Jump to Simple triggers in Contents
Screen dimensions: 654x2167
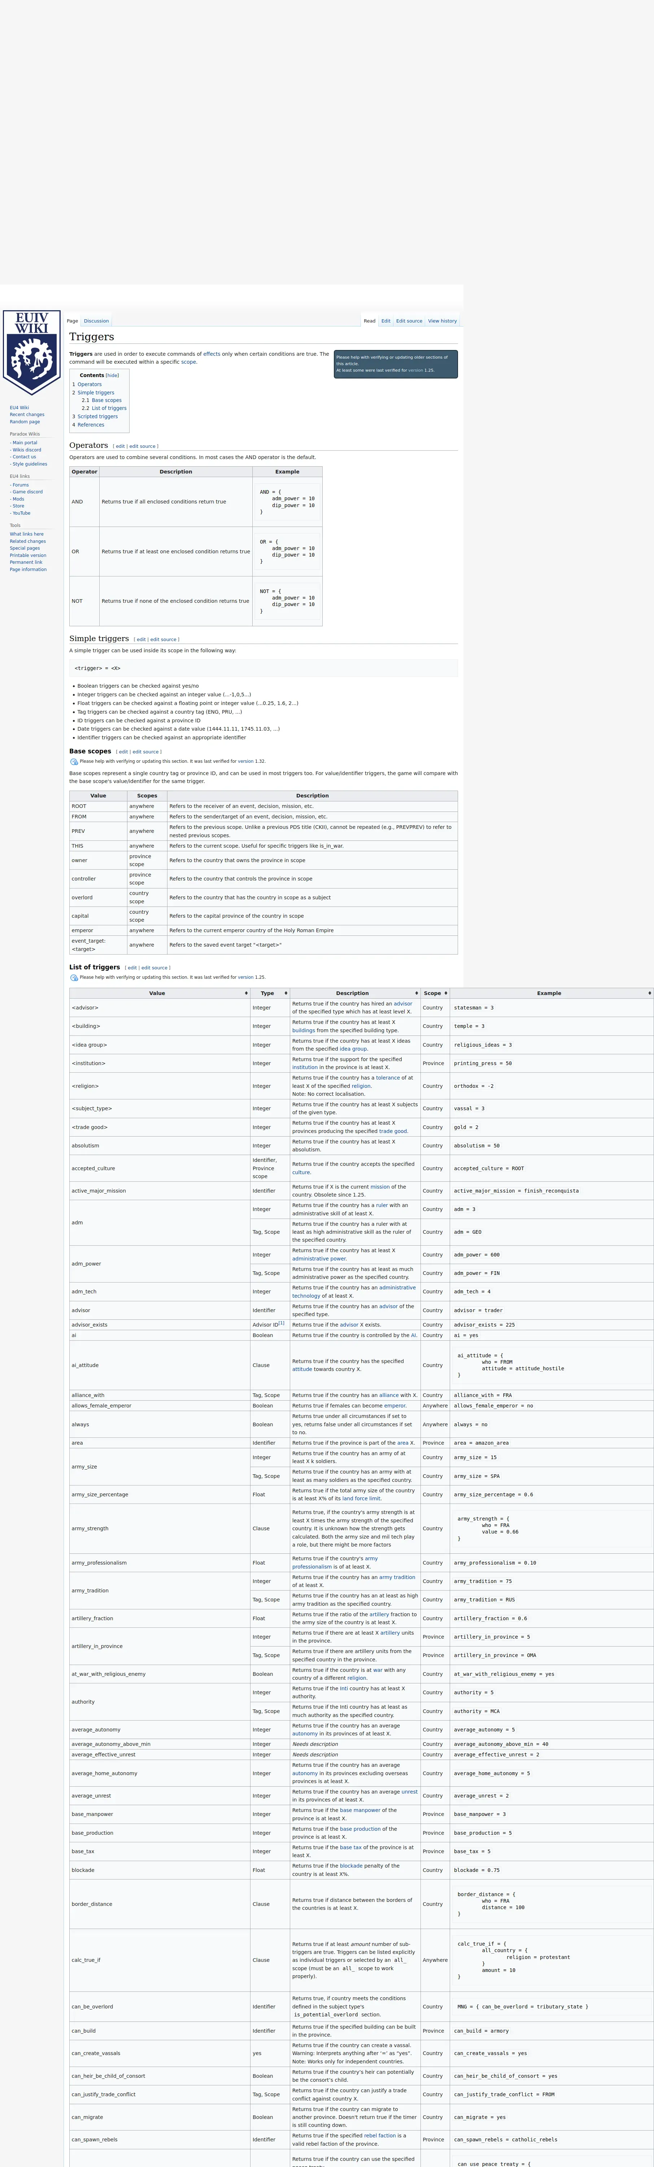pyautogui.click(x=93, y=393)
